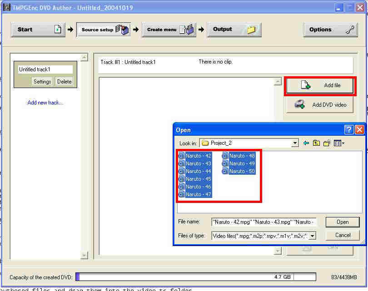Image resolution: width=368 pixels, height=291 pixels.
Task: Click the help question mark in Open dialog
Action: [x=349, y=129]
